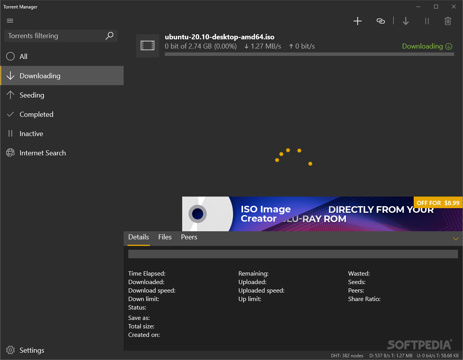The height and width of the screenshot is (360, 463).
Task: Click the U: 0 bit/s status entry
Action: coord(438,355)
